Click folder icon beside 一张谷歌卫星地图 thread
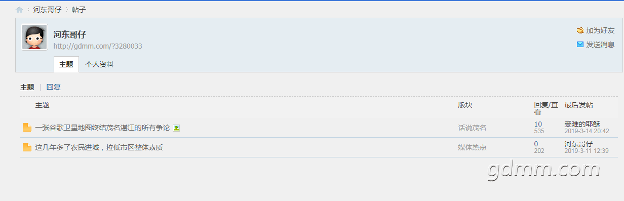This screenshot has height=201, width=624. click(27, 128)
